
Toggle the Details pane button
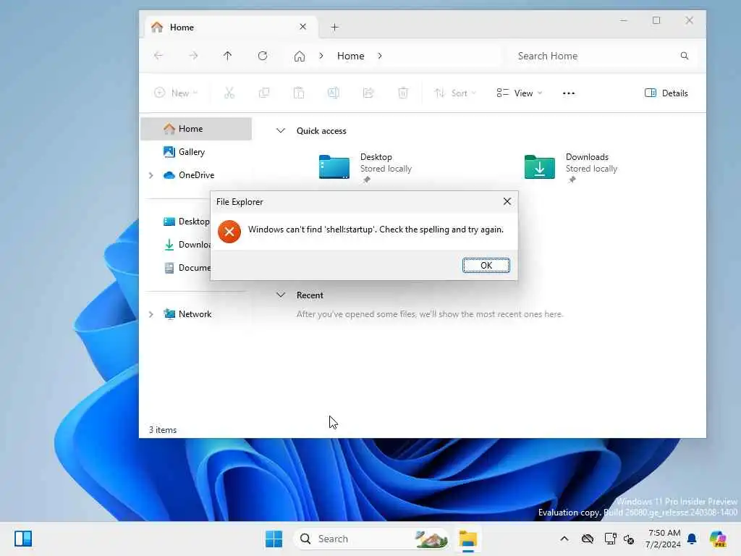coord(666,93)
